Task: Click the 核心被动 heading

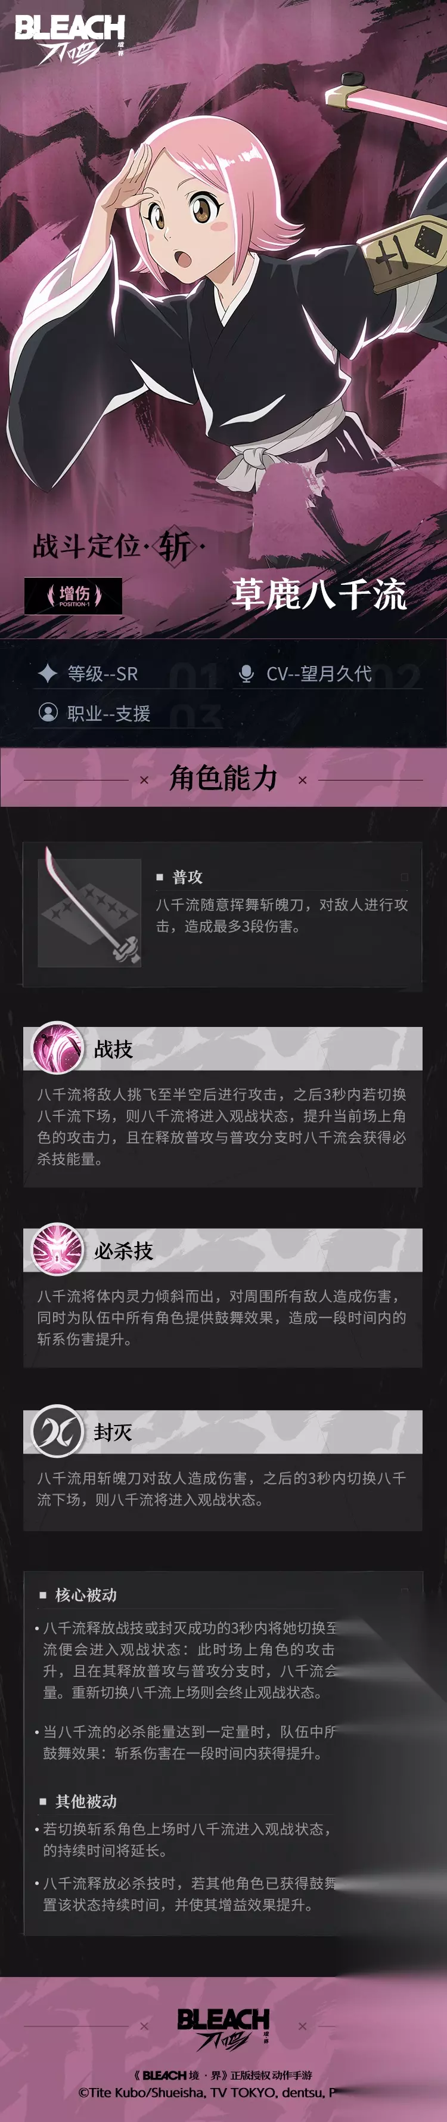Action: pyautogui.click(x=86, y=1595)
